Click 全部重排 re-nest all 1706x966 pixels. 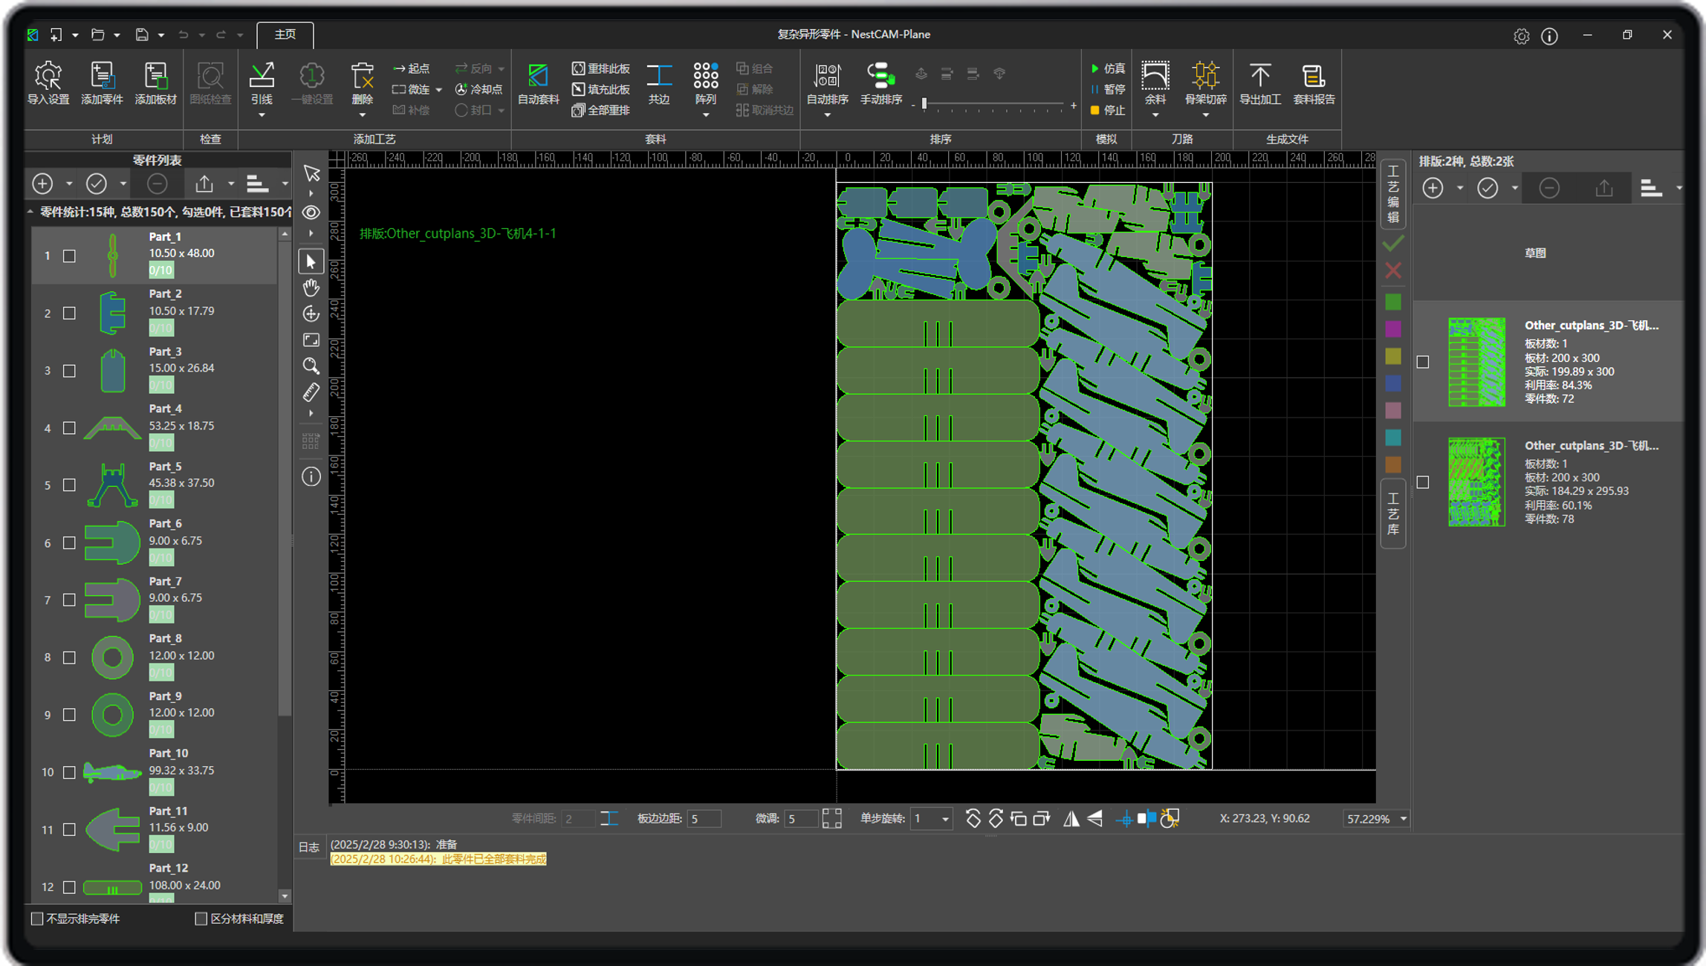pyautogui.click(x=600, y=110)
